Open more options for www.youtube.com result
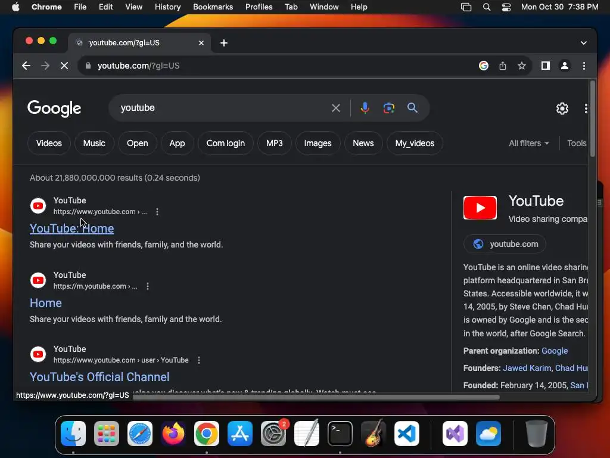This screenshot has width=610, height=458. (x=157, y=212)
